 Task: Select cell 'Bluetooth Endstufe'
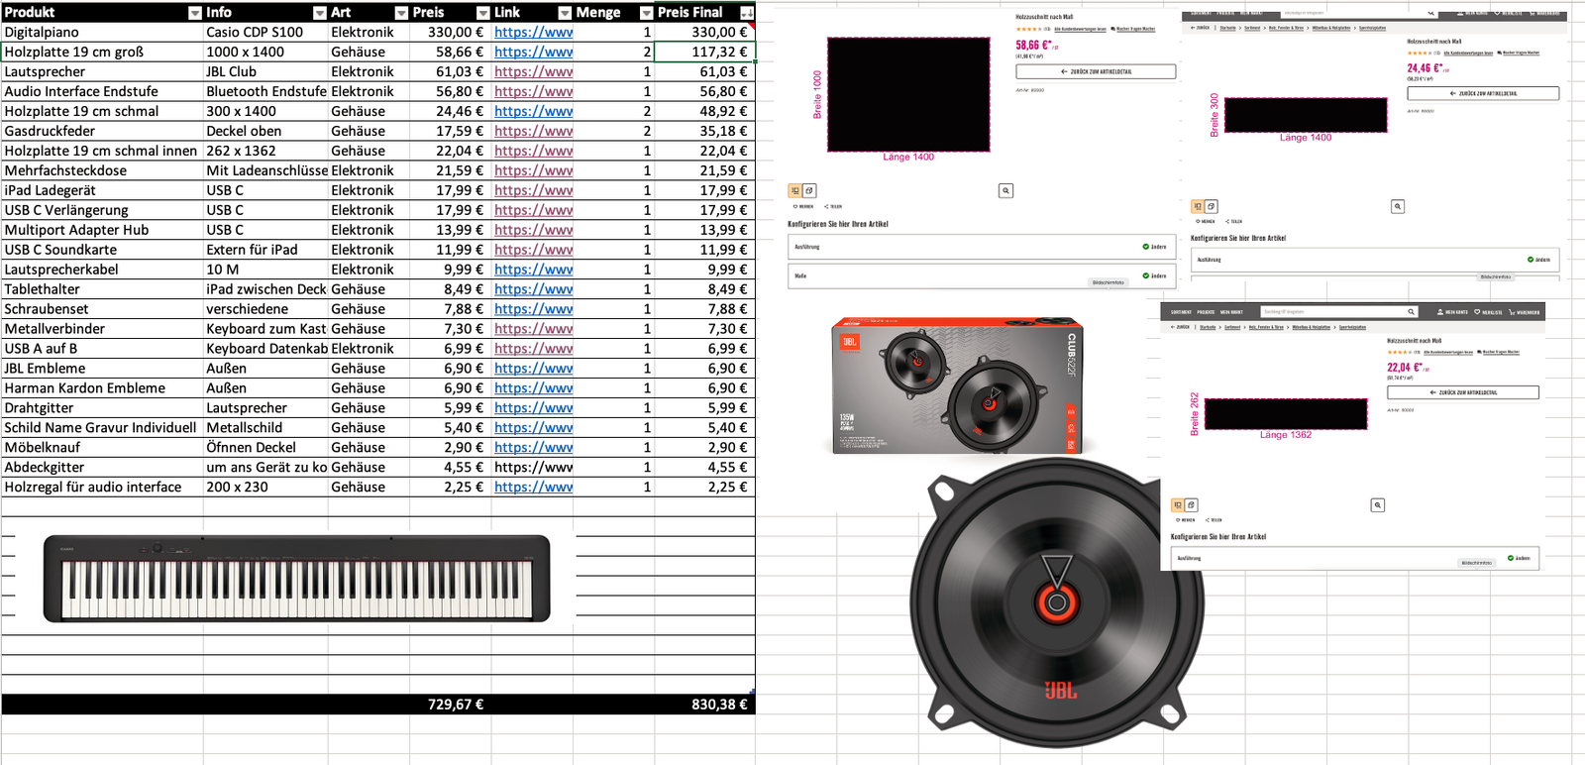[265, 91]
